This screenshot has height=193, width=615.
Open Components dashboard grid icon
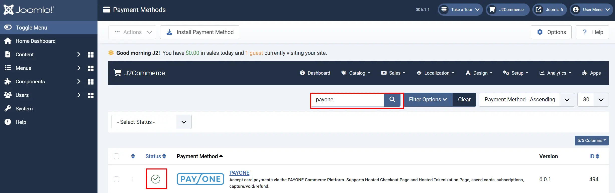click(x=91, y=82)
